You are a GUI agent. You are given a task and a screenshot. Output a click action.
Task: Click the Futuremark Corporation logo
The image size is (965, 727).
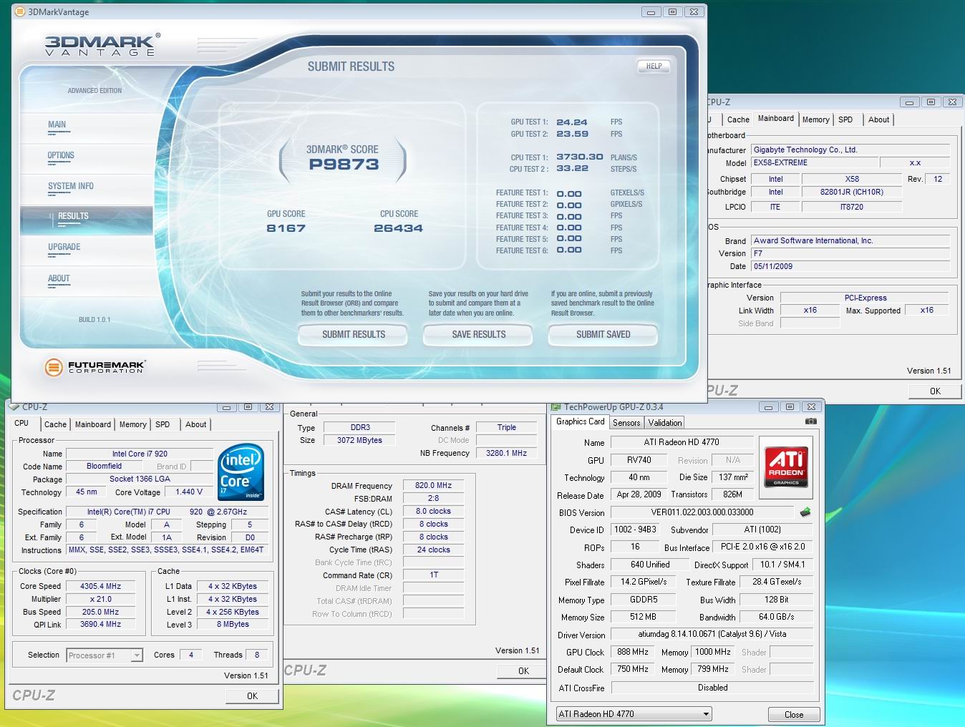coord(95,367)
